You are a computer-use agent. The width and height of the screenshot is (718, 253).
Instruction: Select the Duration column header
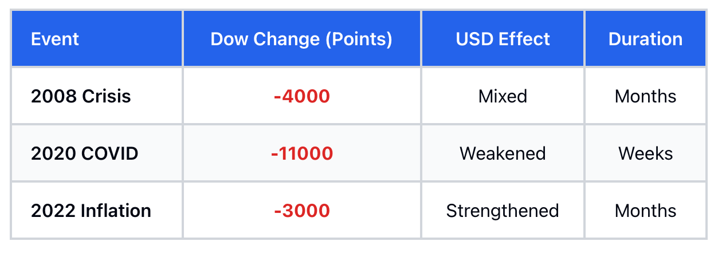tap(645, 39)
